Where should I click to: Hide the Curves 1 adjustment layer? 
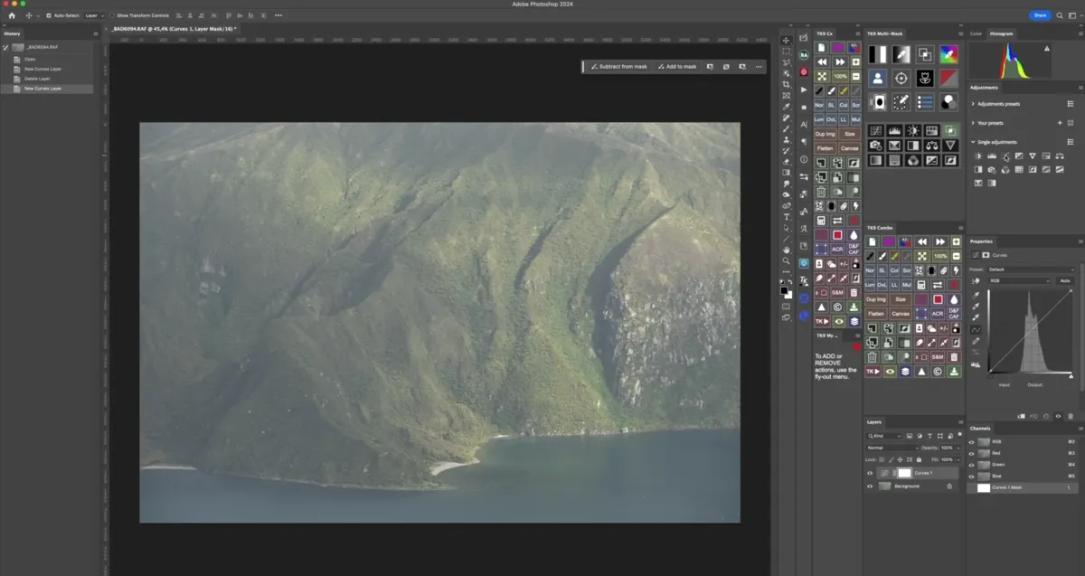pyautogui.click(x=870, y=473)
